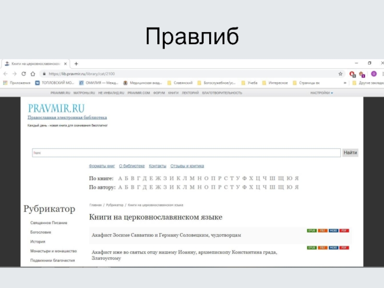Screen dimensions: 384x288
Task: Open the Богословие category
Action: tap(41, 232)
